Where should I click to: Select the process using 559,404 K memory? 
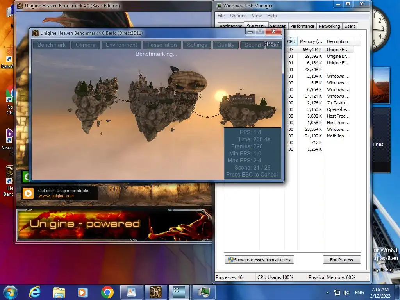click(x=319, y=50)
